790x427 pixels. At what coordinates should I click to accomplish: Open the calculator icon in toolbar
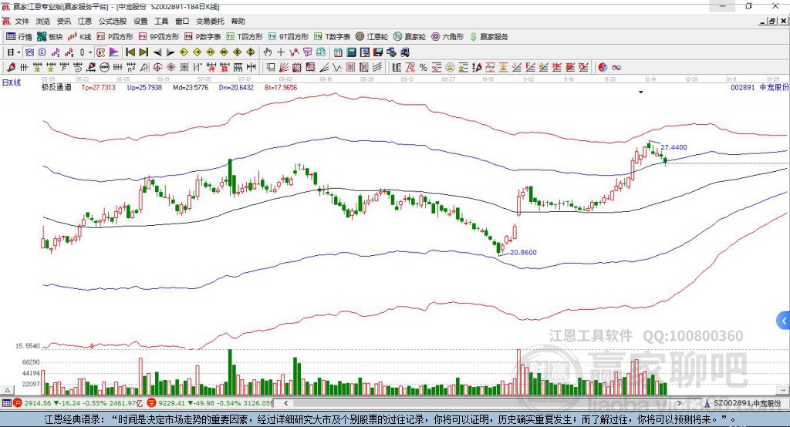pyautogui.click(x=351, y=52)
